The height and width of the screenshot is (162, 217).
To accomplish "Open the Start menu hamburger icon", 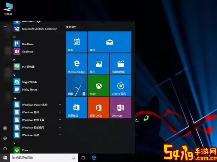I will coord(5,27).
